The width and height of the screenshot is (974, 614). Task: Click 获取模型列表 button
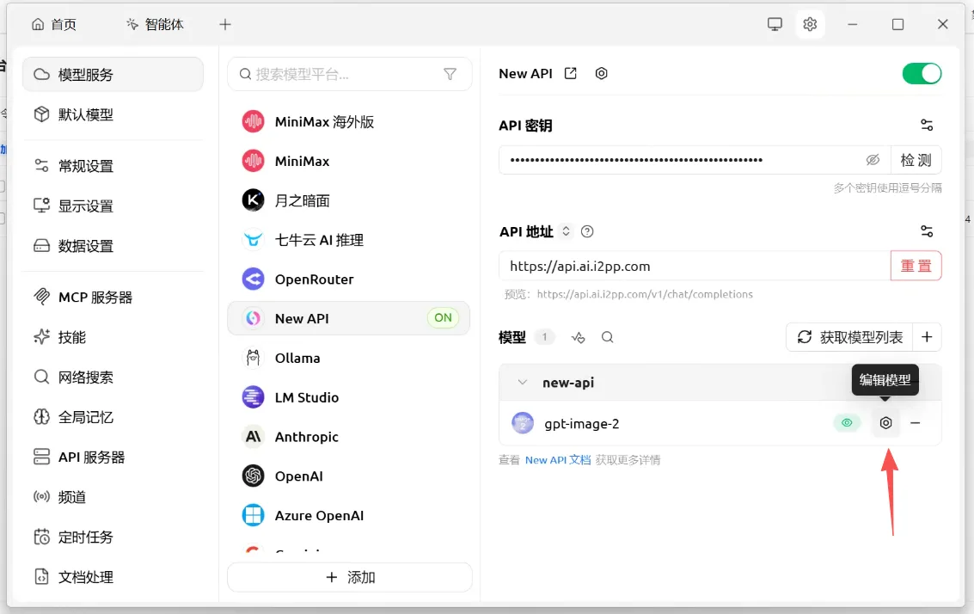point(849,337)
